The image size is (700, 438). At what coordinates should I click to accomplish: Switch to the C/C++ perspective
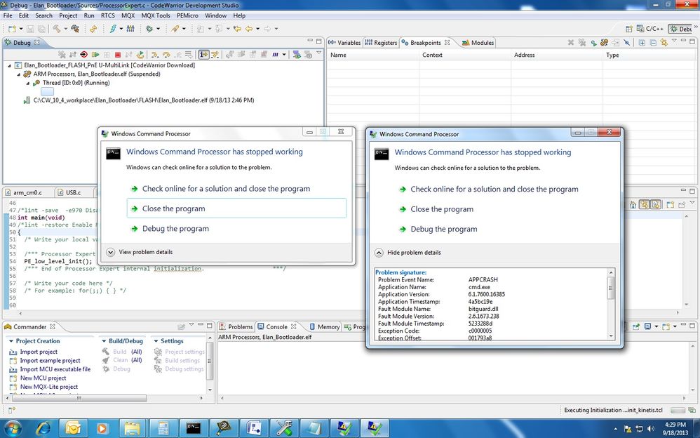pyautogui.click(x=650, y=29)
